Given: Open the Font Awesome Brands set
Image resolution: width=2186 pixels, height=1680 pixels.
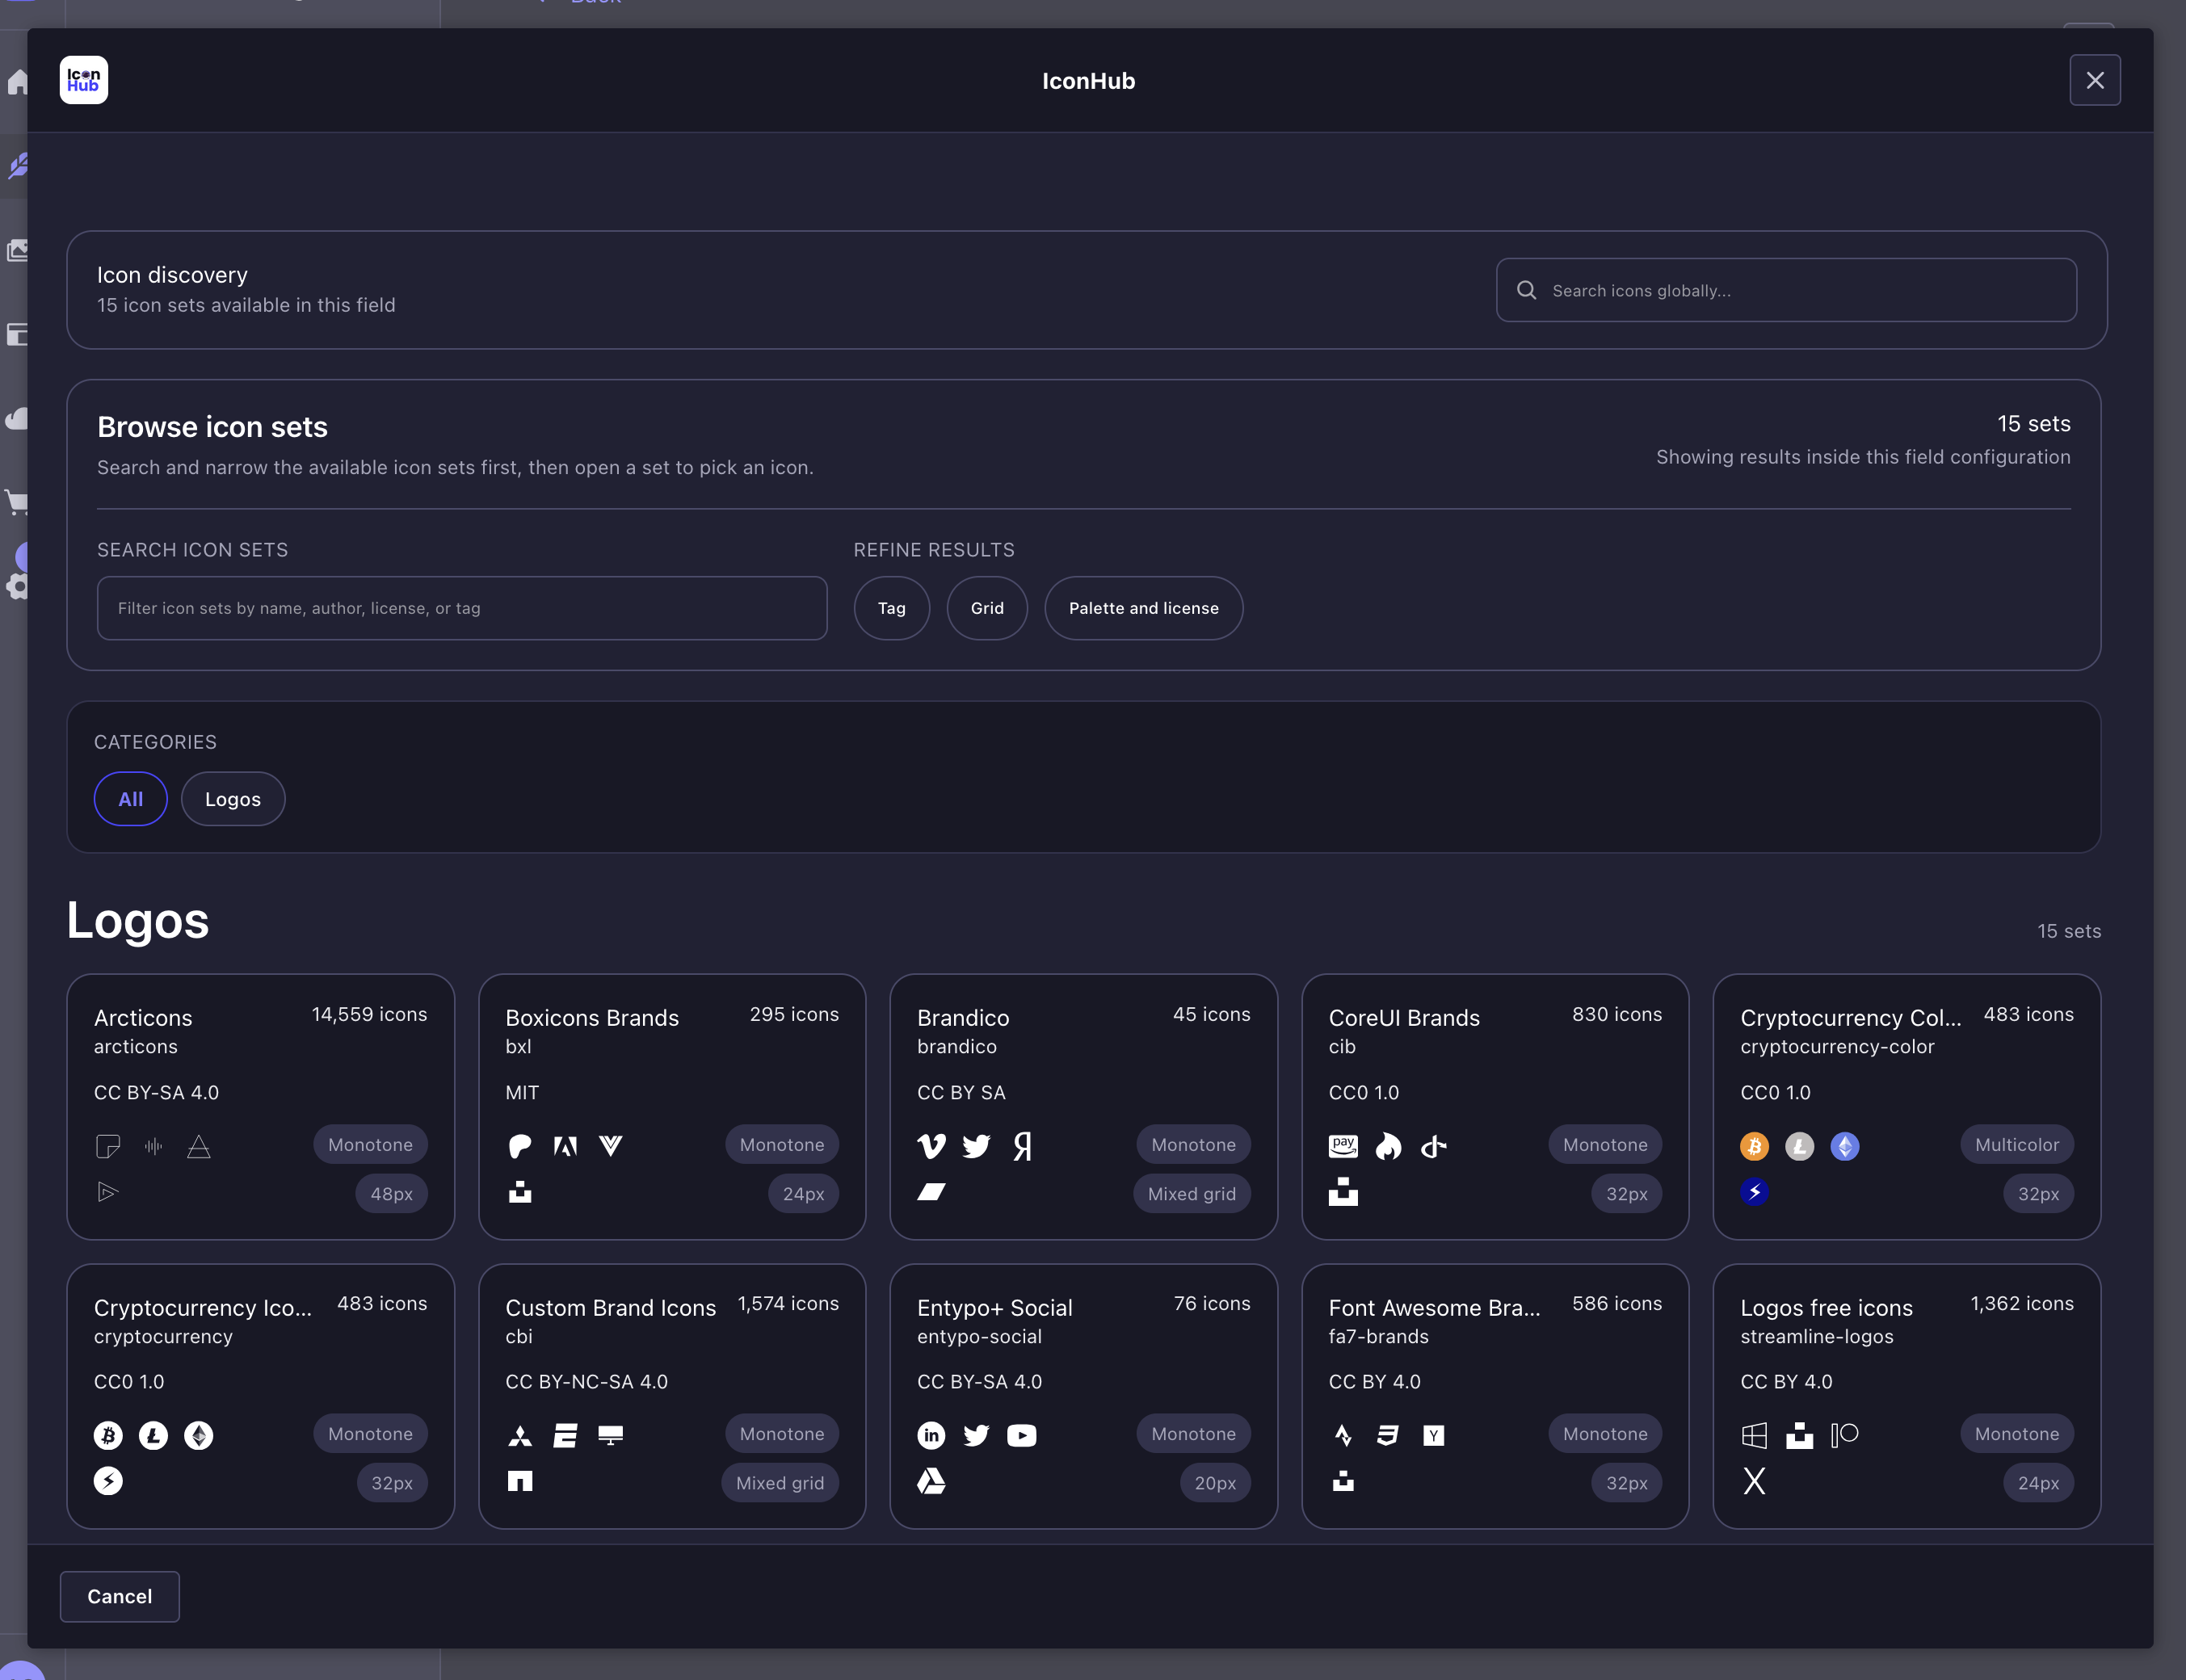Looking at the screenshot, I should tap(1495, 1396).
